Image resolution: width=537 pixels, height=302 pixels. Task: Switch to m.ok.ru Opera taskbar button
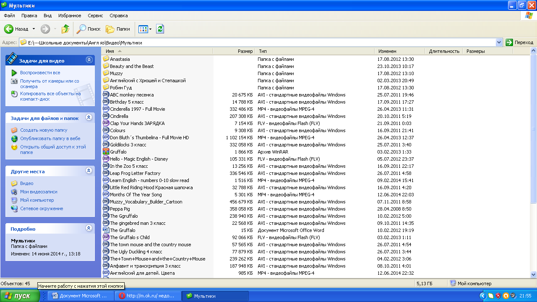pos(148,296)
